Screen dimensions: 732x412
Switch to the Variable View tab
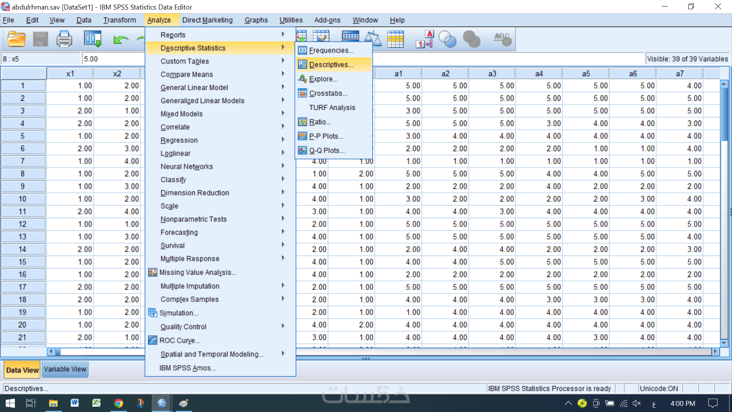65,369
